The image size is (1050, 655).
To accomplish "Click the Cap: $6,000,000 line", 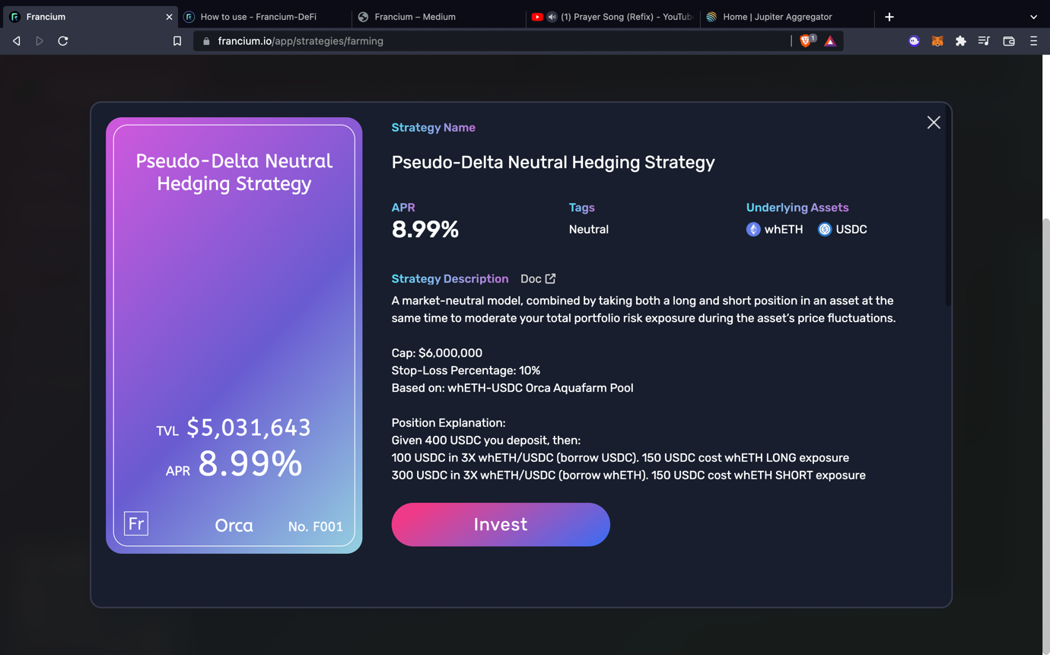I will [437, 353].
